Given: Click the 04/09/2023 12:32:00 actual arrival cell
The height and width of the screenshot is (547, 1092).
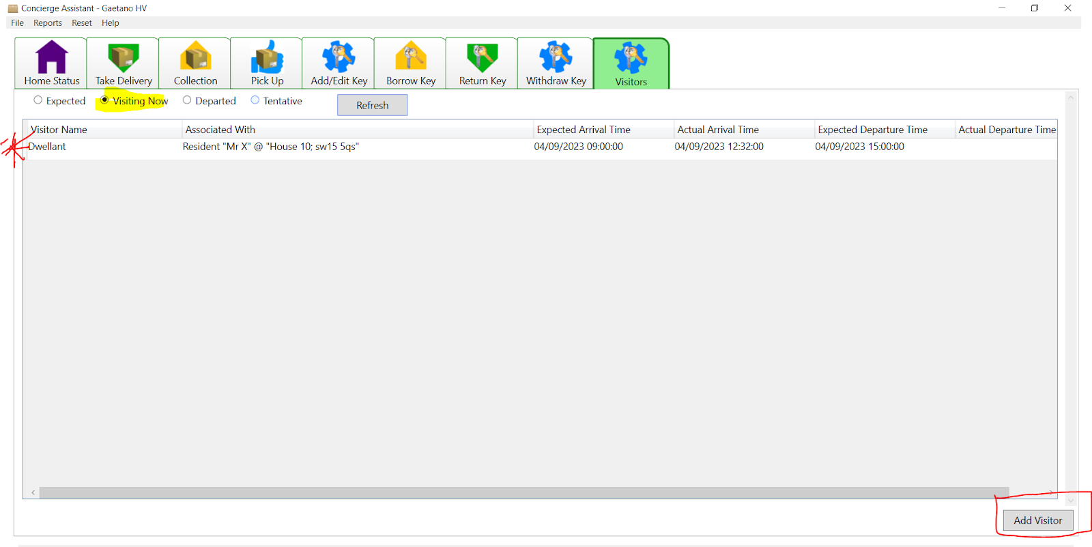Looking at the screenshot, I should click(719, 147).
